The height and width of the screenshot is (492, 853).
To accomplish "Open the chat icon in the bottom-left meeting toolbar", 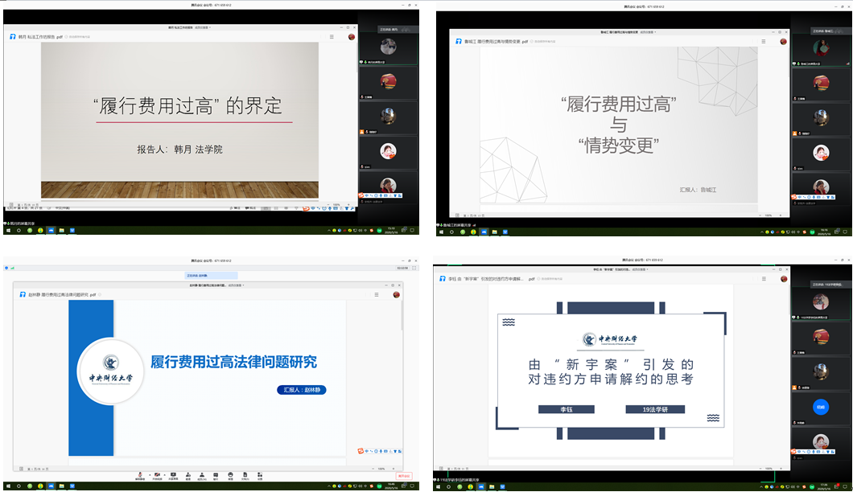I will point(216,475).
